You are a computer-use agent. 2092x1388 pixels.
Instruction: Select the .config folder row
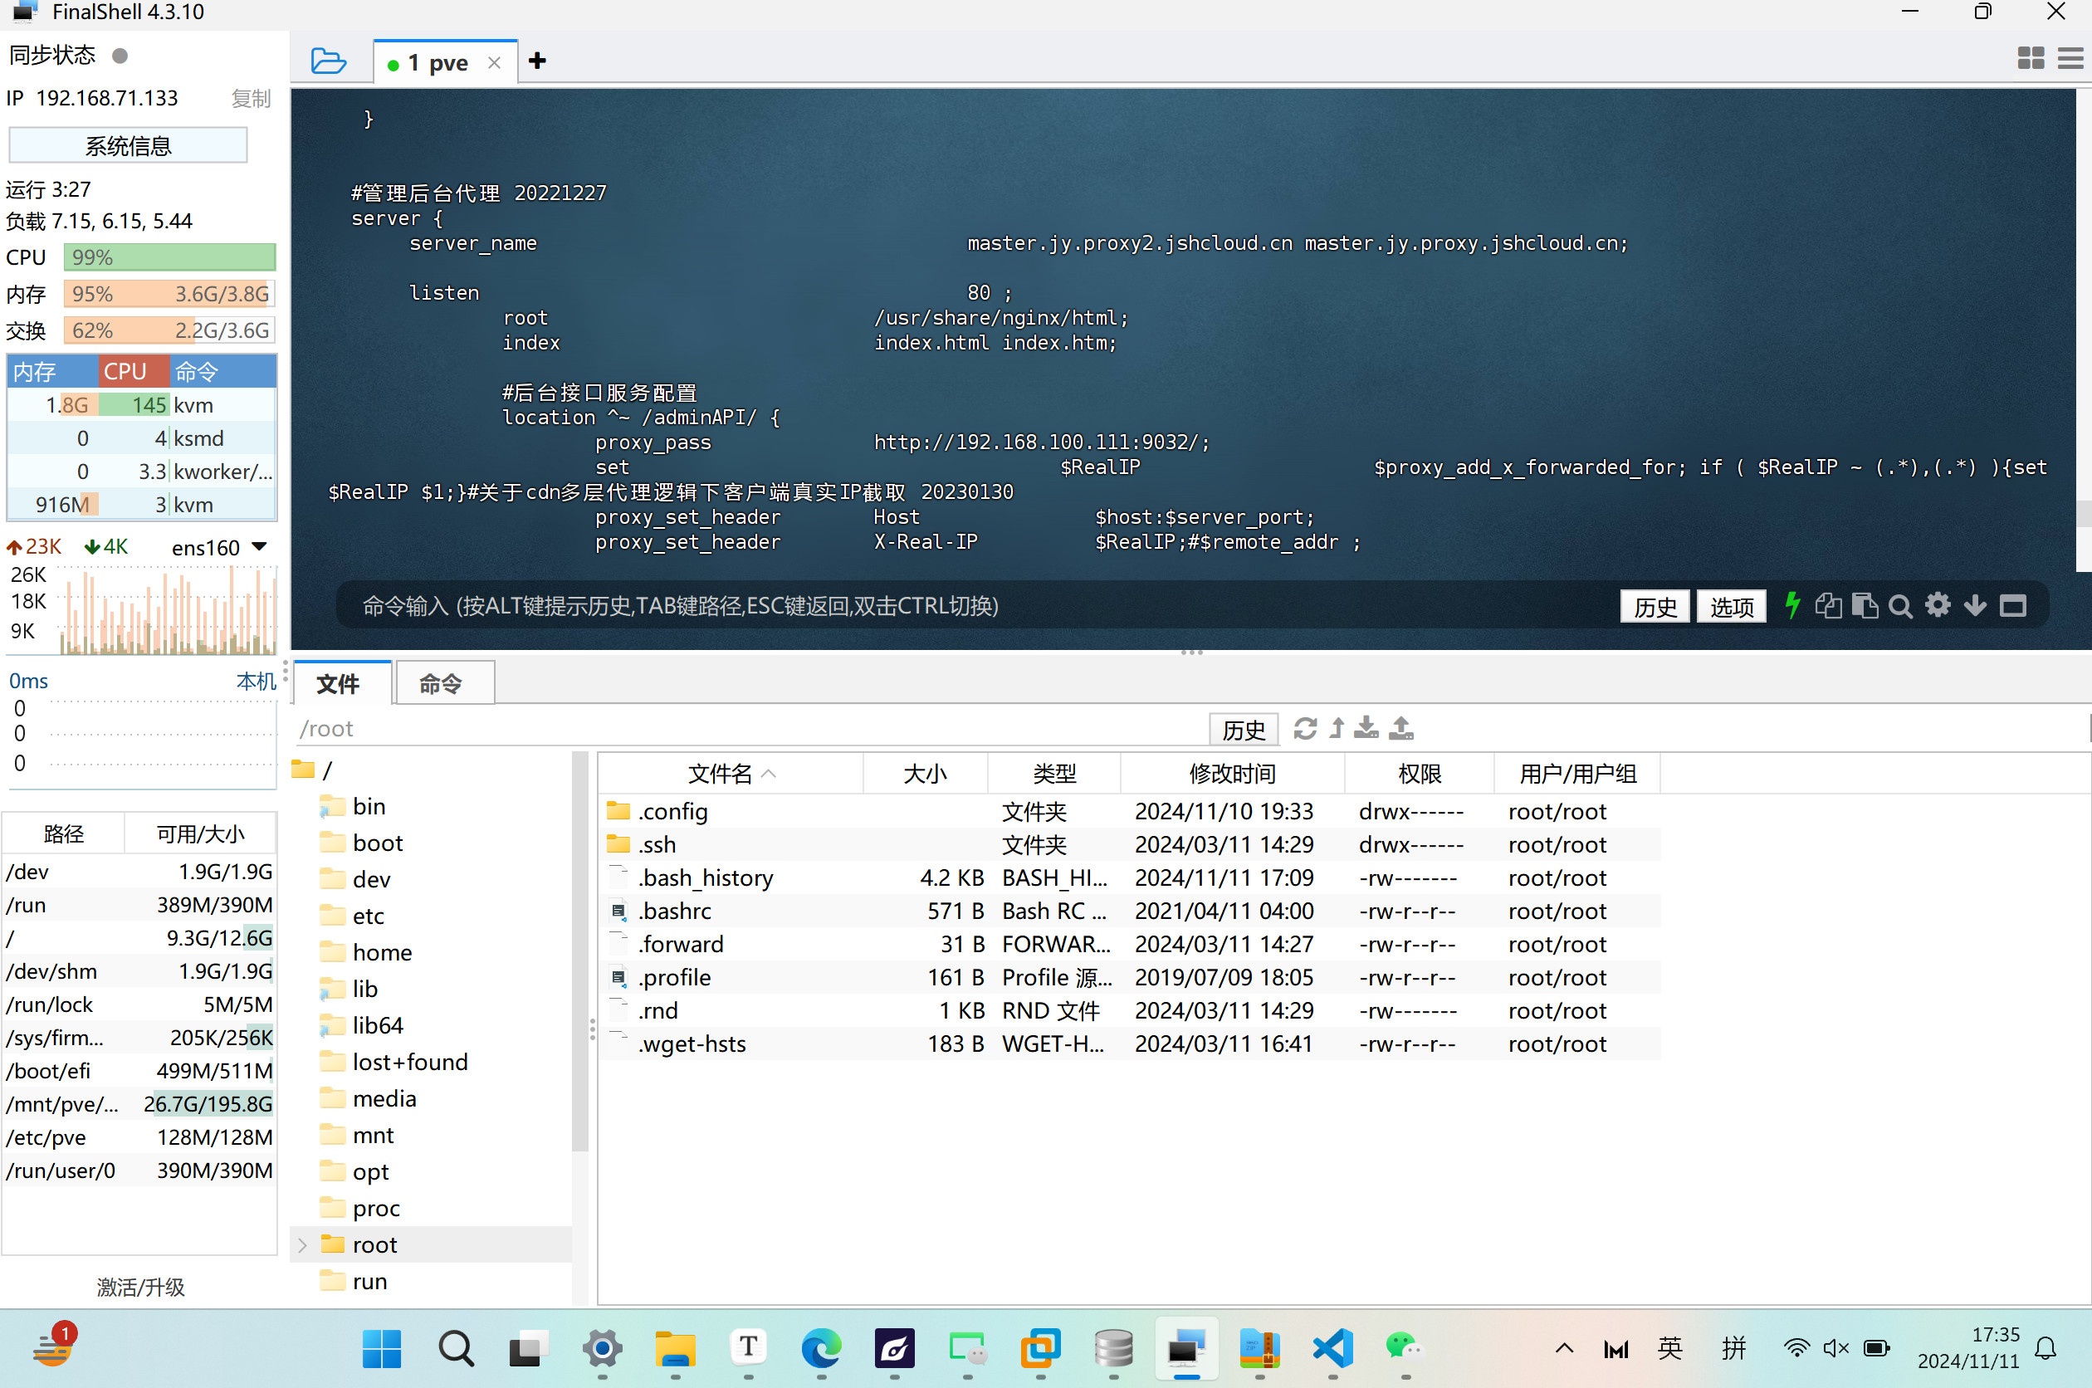(1129, 811)
